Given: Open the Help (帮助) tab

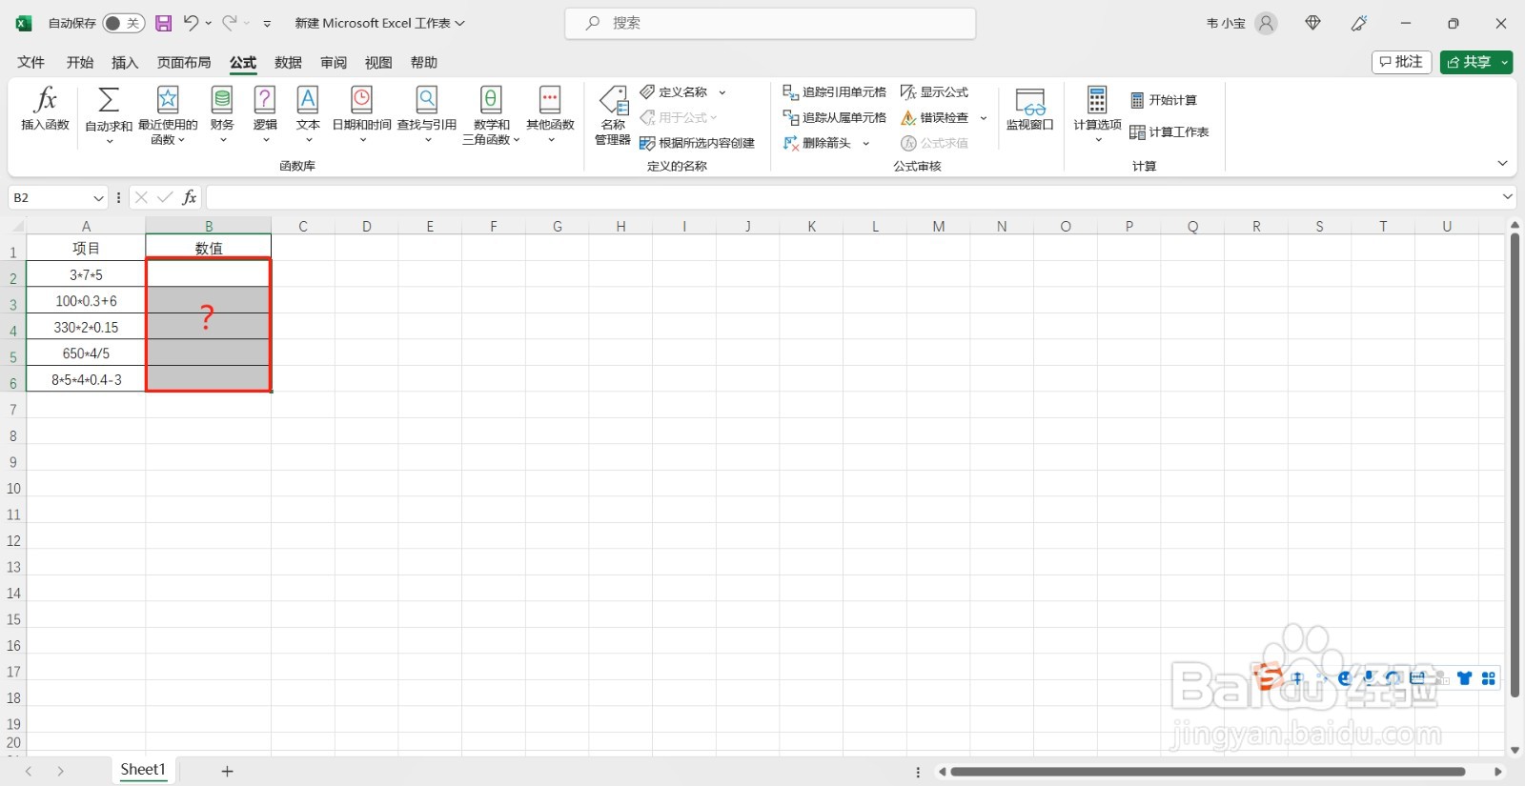Looking at the screenshot, I should coord(424,62).
